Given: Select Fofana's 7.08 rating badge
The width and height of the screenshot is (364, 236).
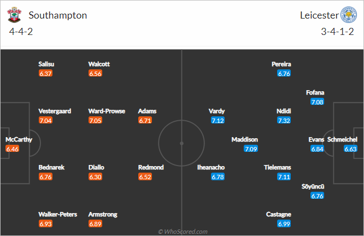Looking at the screenshot, I should [317, 102].
